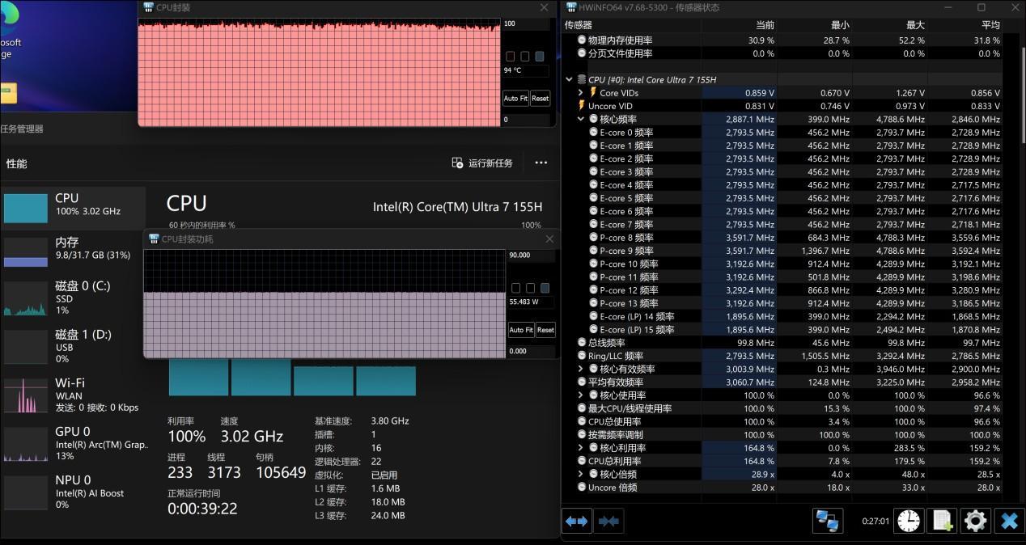Open HWiNFO sensor settings gear icon
The height and width of the screenshot is (545, 1026).
pos(975,521)
